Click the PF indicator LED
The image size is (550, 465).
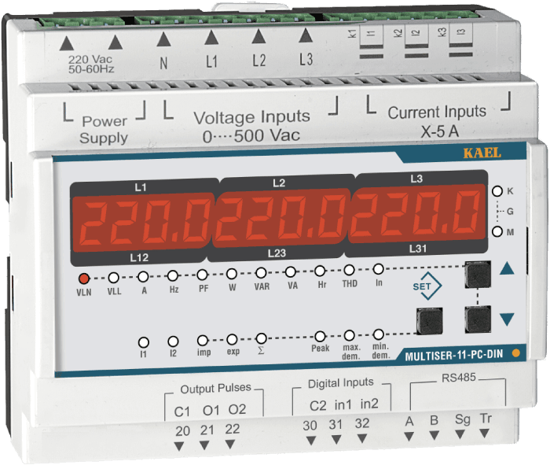coord(203,275)
